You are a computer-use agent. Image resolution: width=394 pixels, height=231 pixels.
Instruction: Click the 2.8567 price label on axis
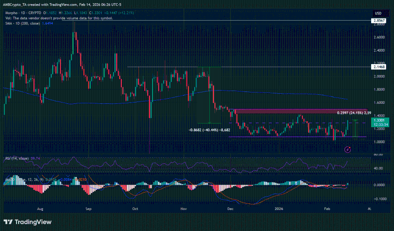(x=378, y=21)
